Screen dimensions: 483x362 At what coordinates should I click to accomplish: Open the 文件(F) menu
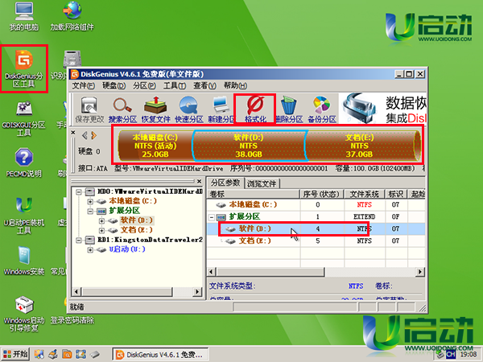point(84,85)
